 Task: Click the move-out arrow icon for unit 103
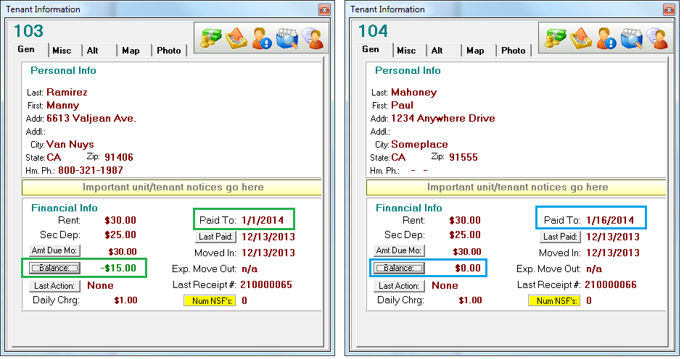pyautogui.click(x=236, y=38)
